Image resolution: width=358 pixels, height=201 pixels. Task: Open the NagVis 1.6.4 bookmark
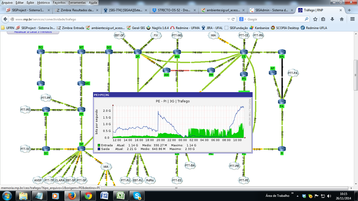coord(157,28)
